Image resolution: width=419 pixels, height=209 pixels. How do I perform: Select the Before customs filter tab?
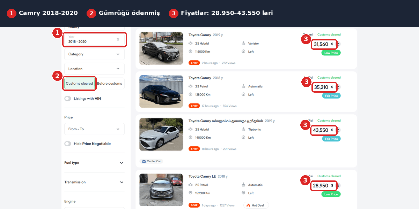110,83
